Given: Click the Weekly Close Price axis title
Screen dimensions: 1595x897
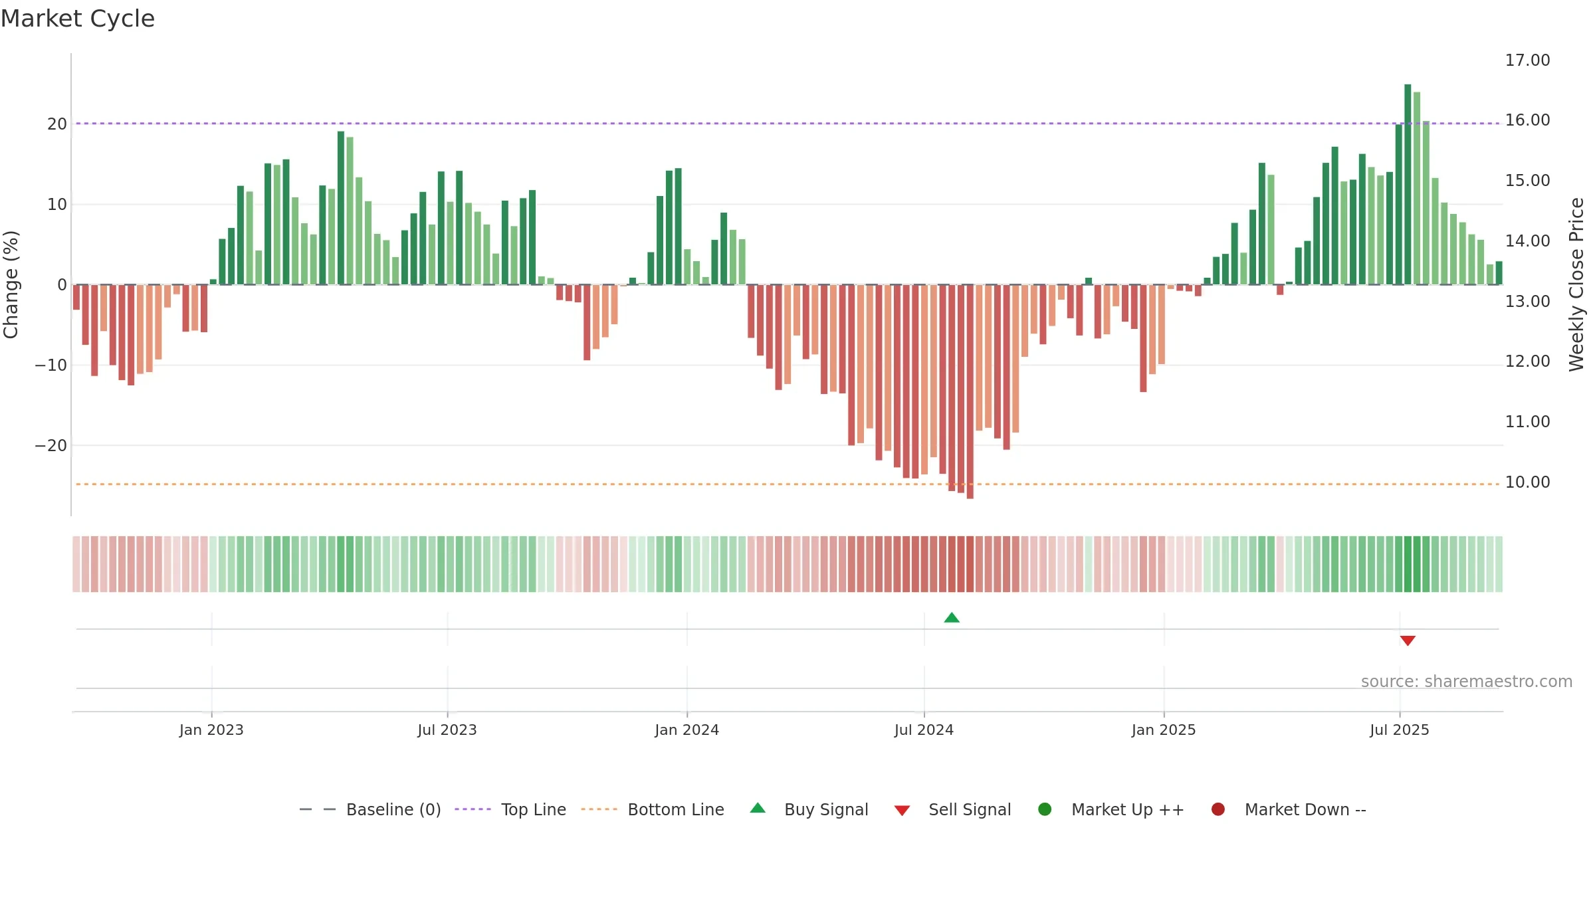Looking at the screenshot, I should 1576,284.
